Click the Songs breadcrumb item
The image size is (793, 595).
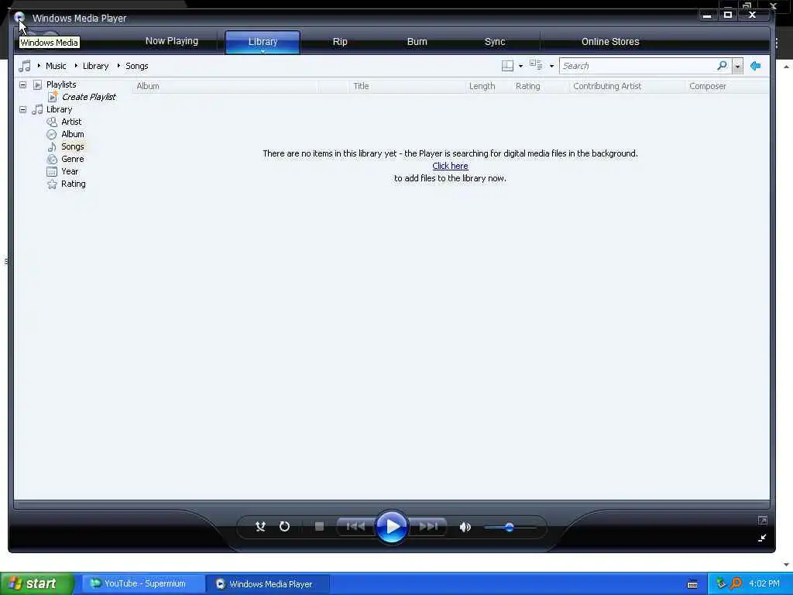click(136, 66)
